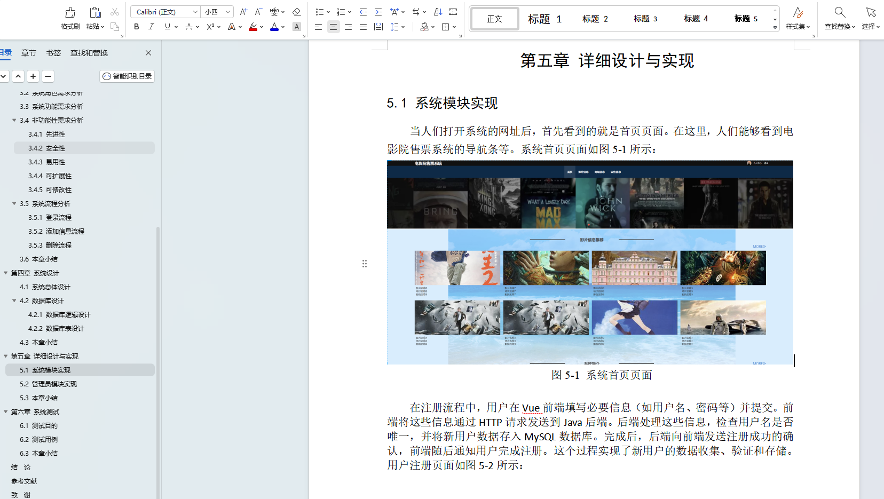884x499 pixels.
Task: Open highlight color dropdown arrow
Action: [x=262, y=27]
